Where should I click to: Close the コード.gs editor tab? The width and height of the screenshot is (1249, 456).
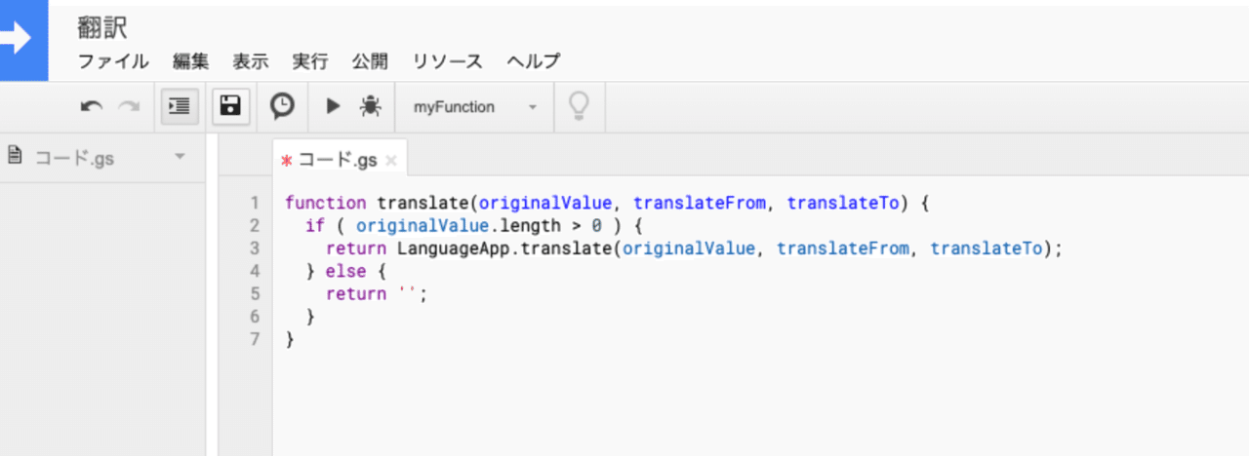coord(391,160)
